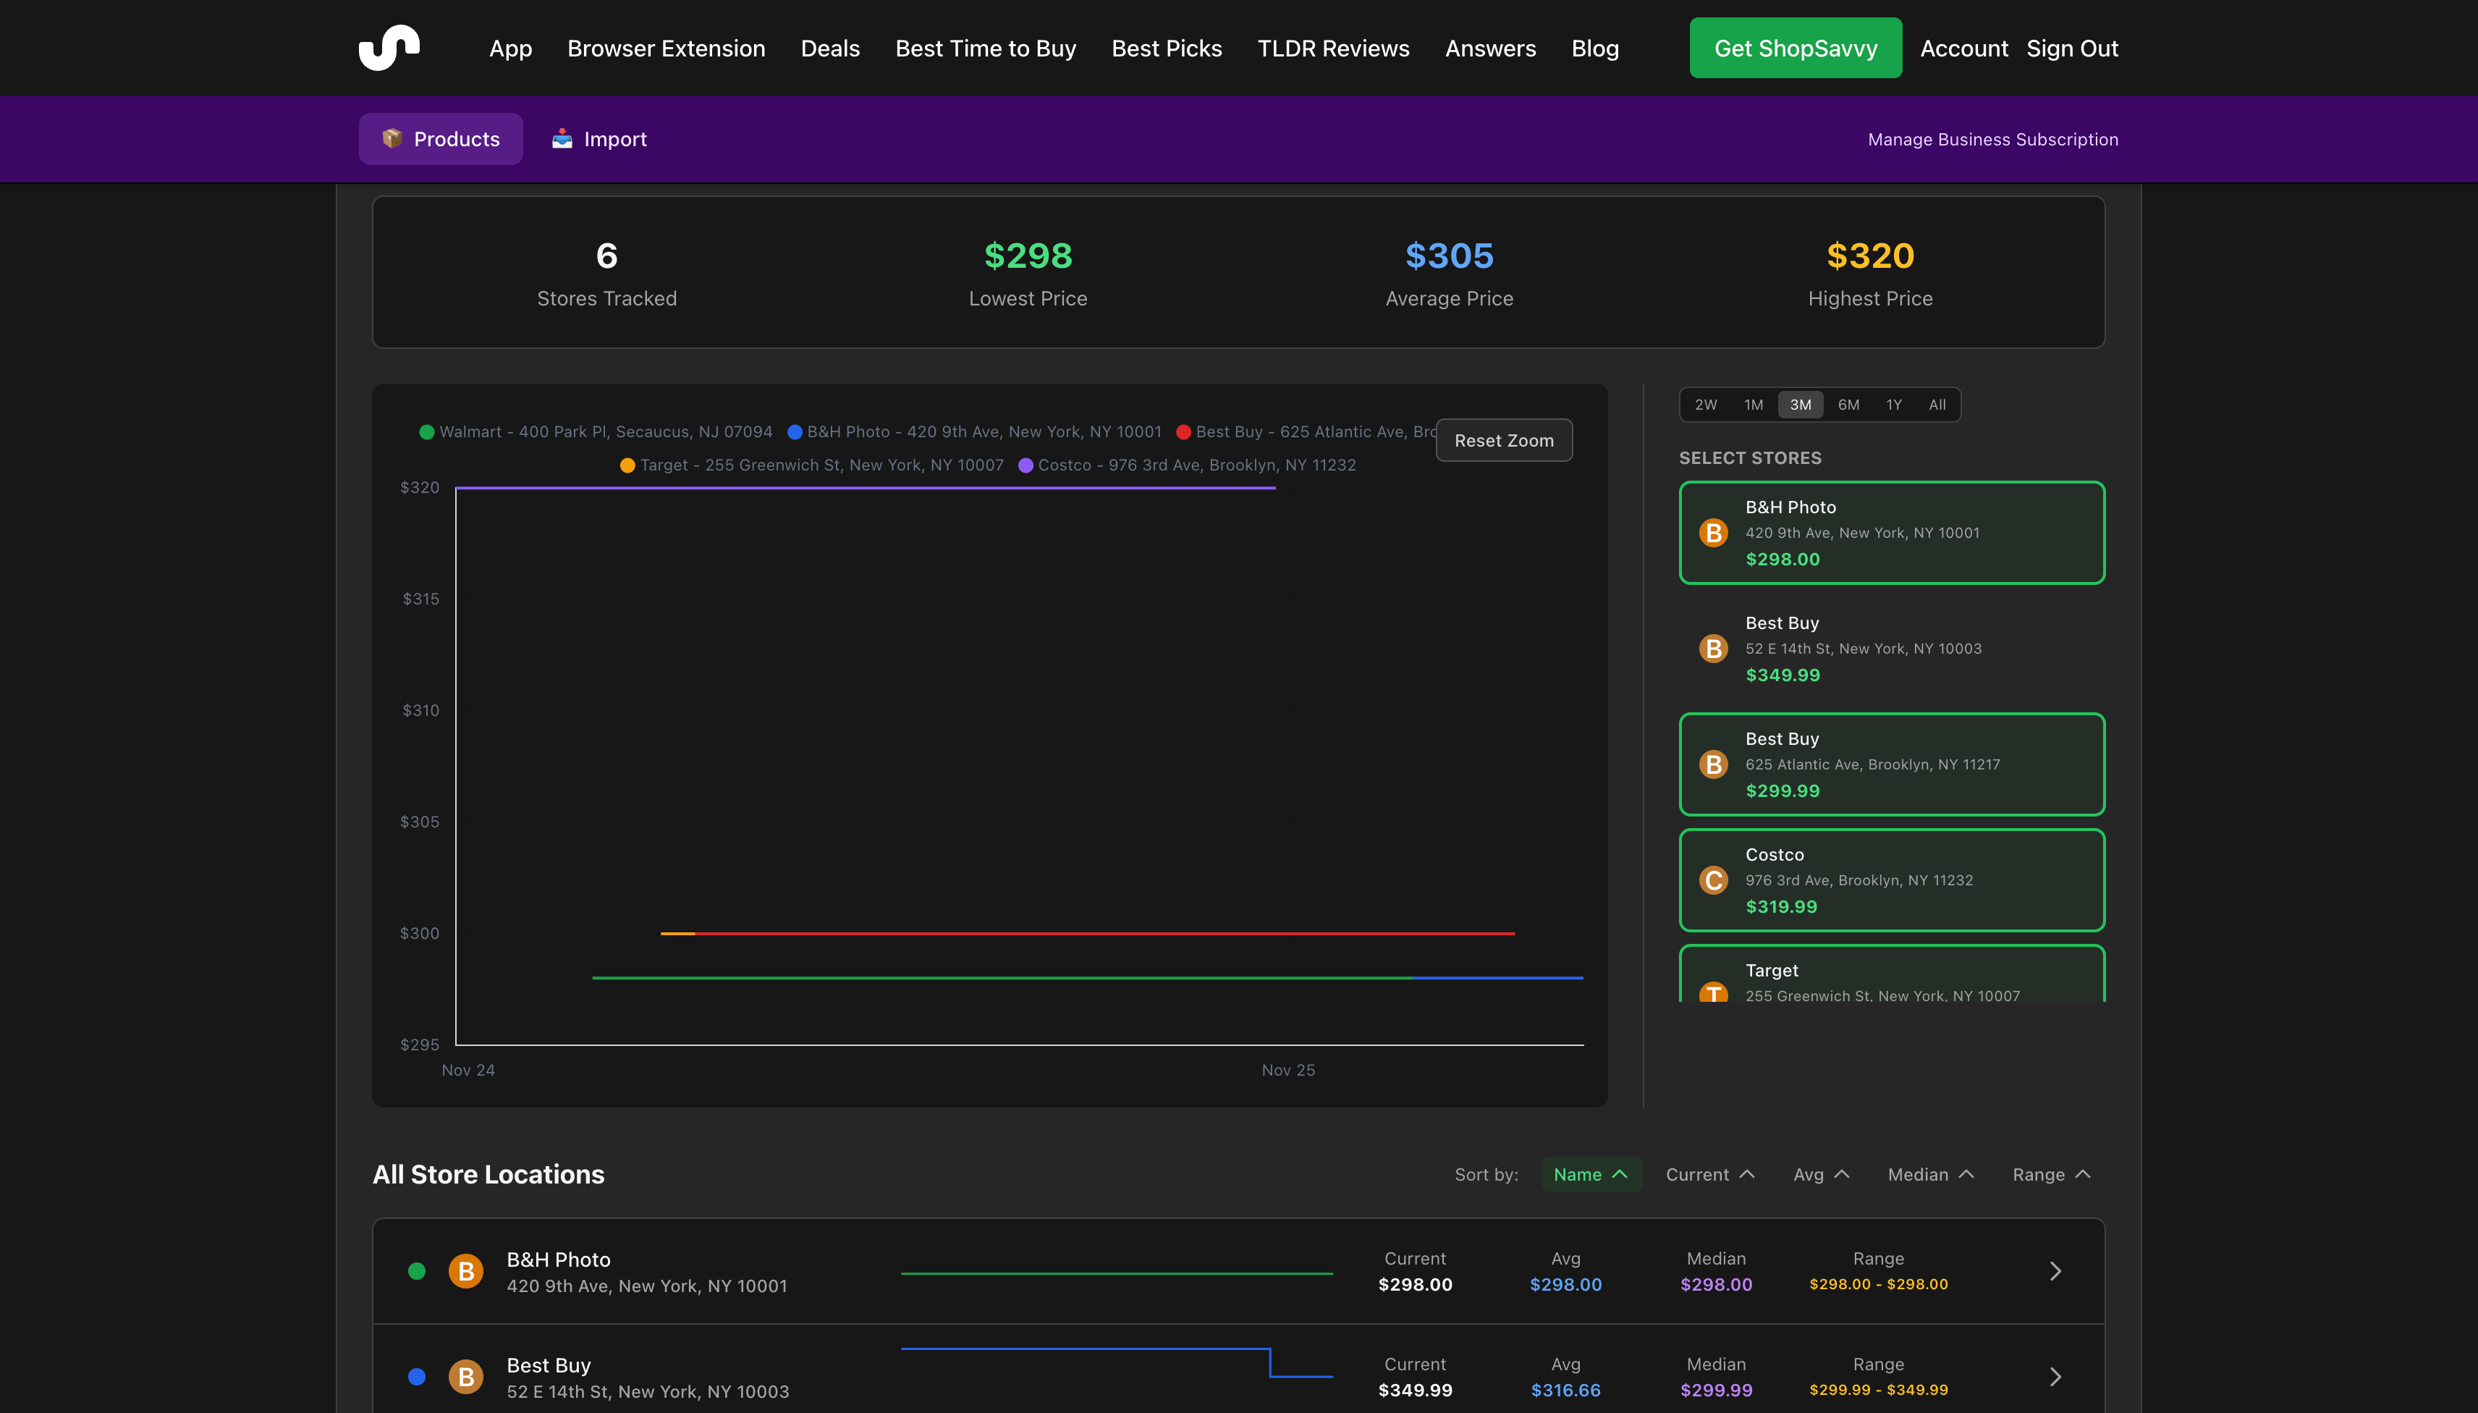Click the green dot beside B&H Photo row
2478x1413 pixels.
click(x=417, y=1270)
